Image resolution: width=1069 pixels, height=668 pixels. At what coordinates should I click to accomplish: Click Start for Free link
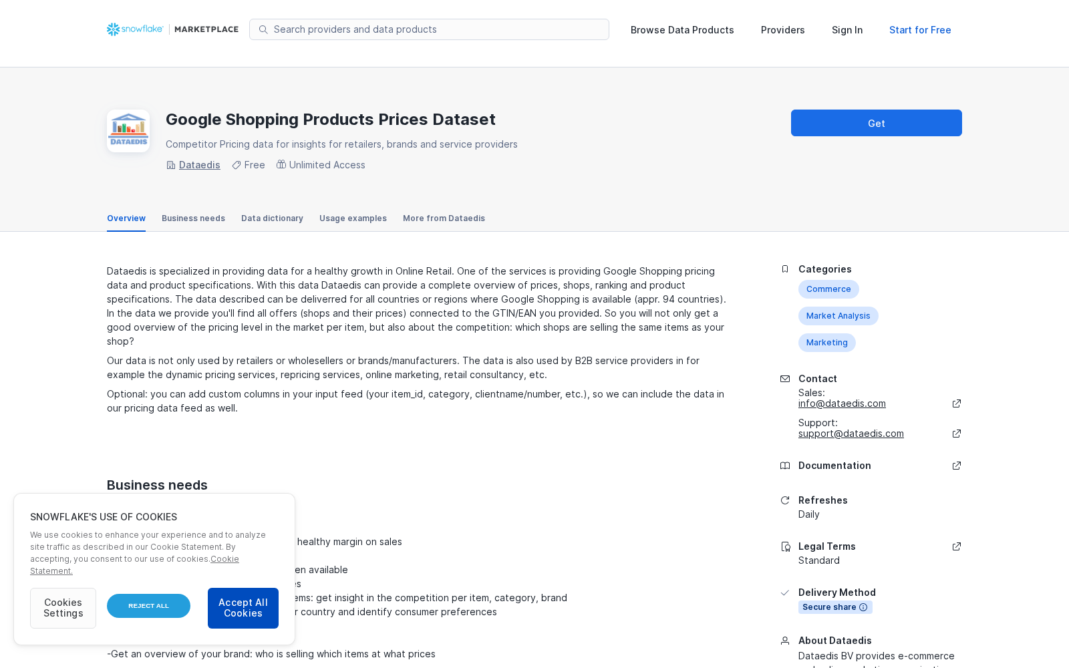(920, 30)
